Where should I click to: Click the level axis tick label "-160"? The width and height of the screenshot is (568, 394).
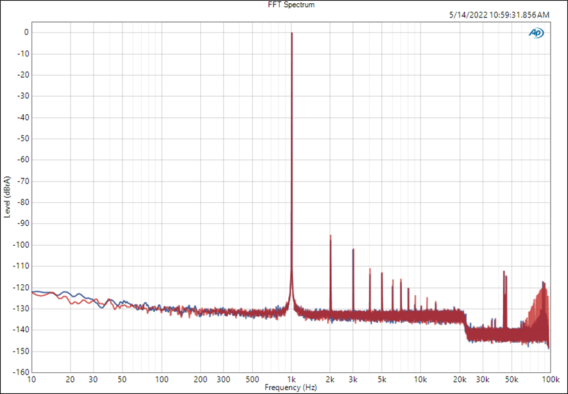[x=22, y=372]
